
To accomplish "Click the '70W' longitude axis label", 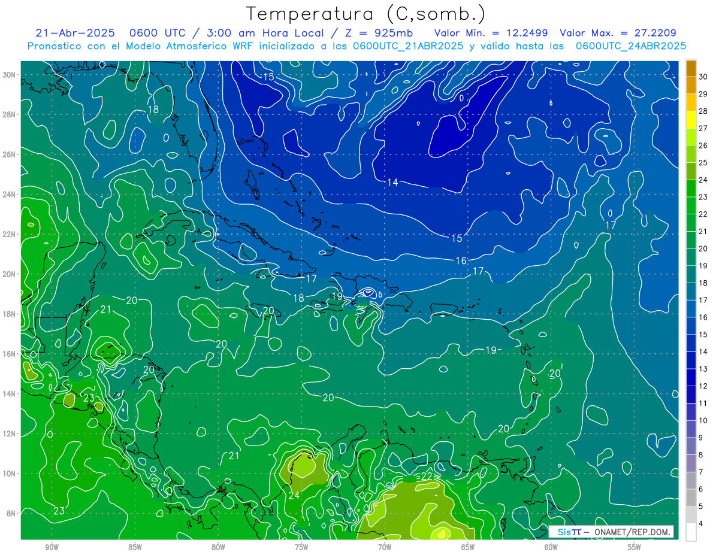I will (385, 547).
